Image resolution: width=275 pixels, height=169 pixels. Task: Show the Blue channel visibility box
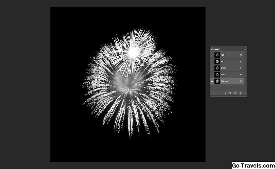(x=212, y=75)
